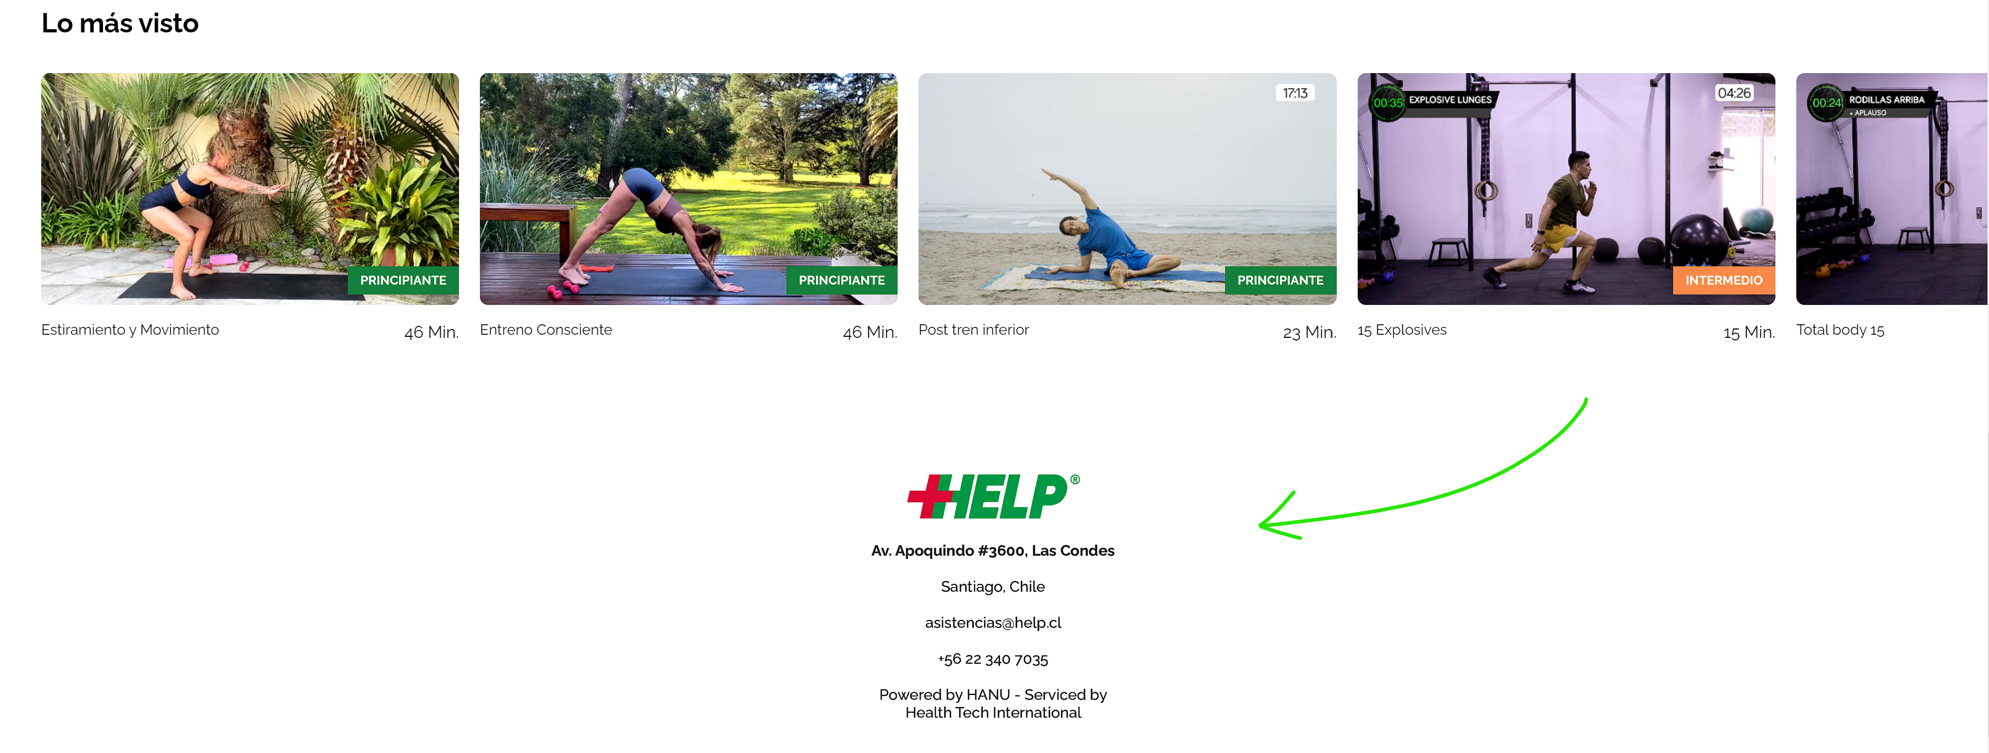This screenshot has height=753, width=1989.
Task: Click the Av. Apoquindo #3600 address
Action: [992, 551]
